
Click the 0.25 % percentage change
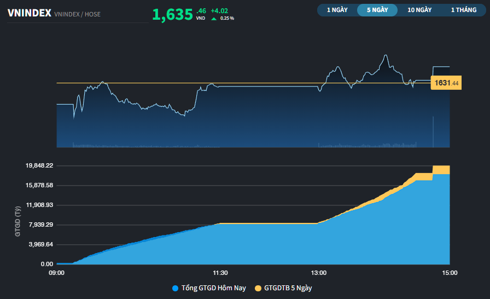coord(227,18)
